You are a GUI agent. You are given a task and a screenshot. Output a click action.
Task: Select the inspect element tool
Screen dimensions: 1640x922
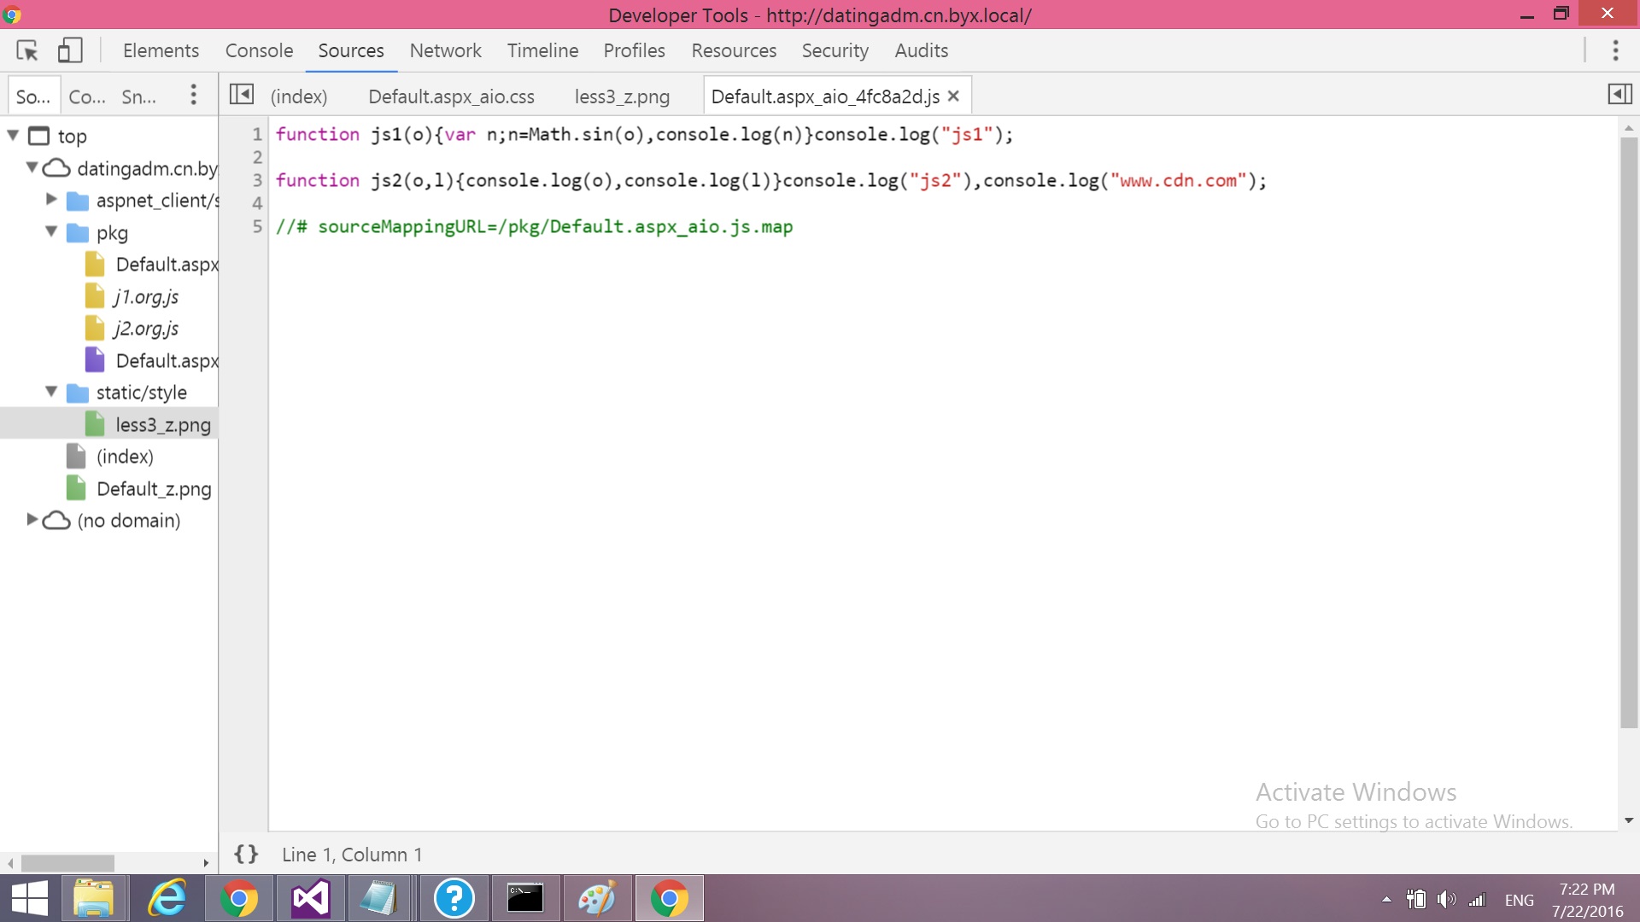click(x=26, y=50)
